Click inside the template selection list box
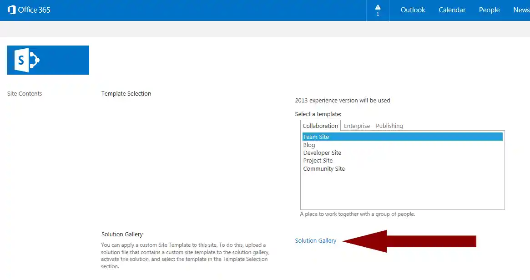 402,187
